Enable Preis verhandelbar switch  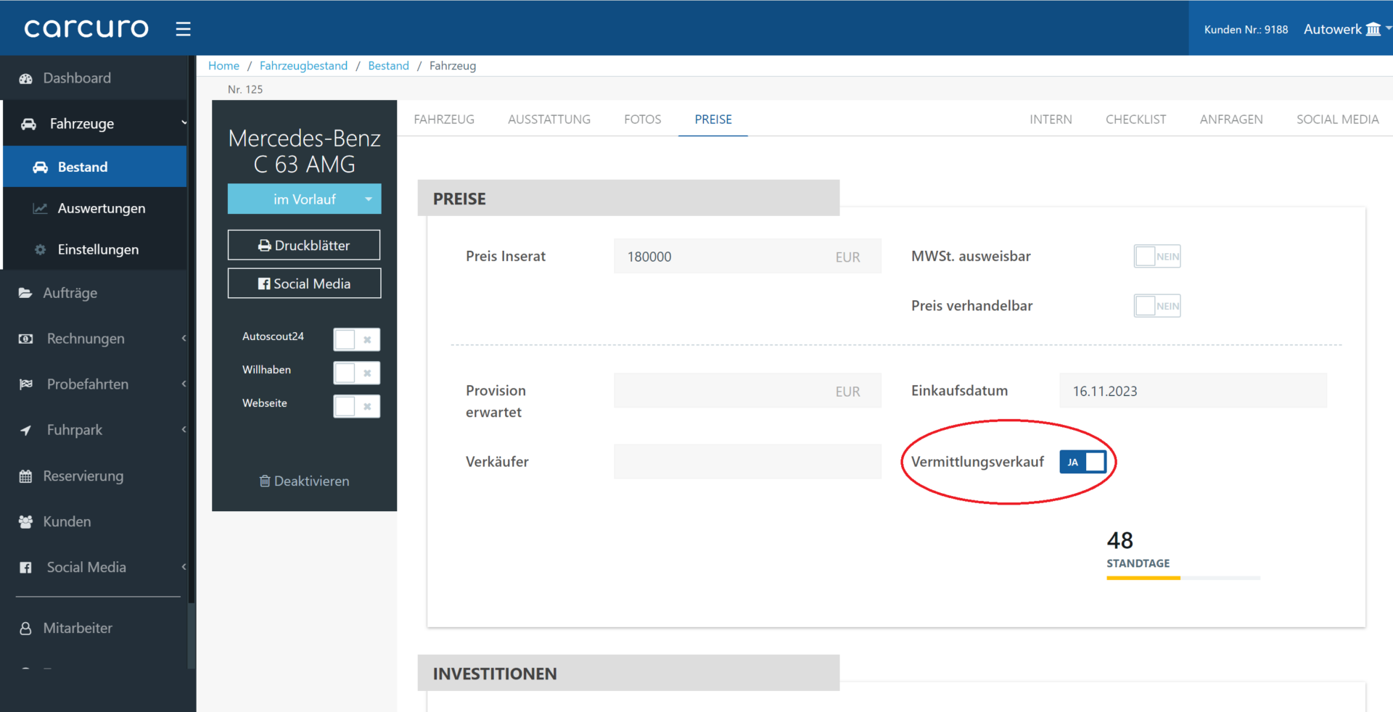(1157, 306)
